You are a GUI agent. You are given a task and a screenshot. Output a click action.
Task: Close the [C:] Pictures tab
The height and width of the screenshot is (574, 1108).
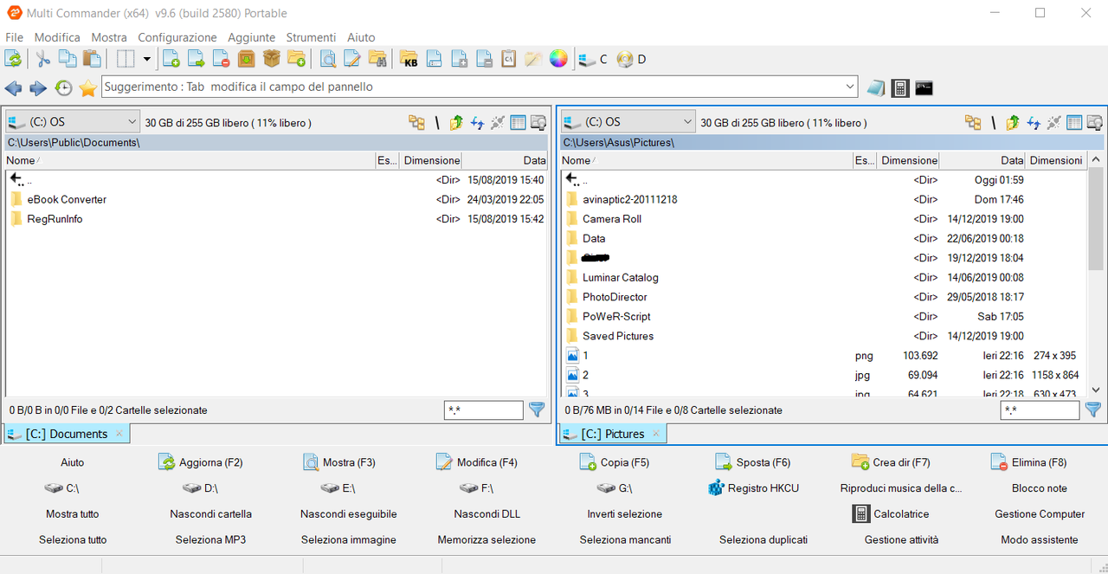(x=655, y=433)
